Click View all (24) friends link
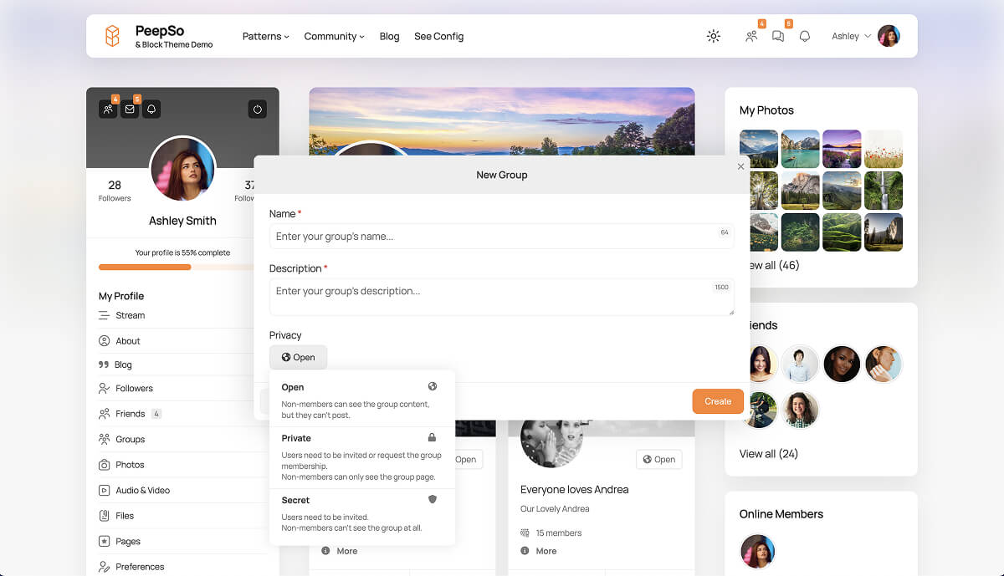Screen dimensions: 1004x576 click(769, 453)
